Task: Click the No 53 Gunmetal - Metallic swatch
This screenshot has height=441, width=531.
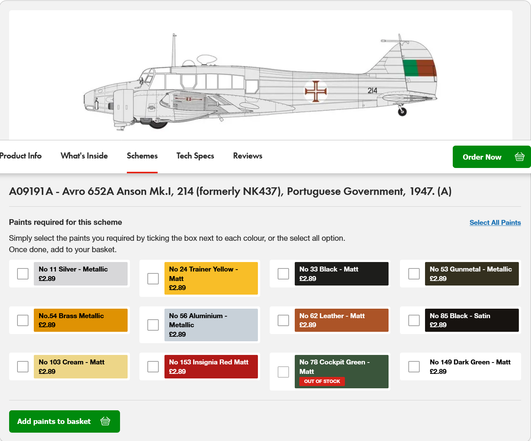Action: click(472, 274)
